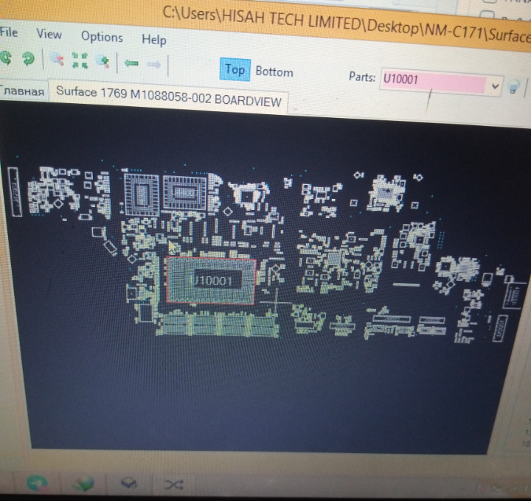Screen dimensions: 531x501
Task: Open the Help menu
Action: coord(154,40)
